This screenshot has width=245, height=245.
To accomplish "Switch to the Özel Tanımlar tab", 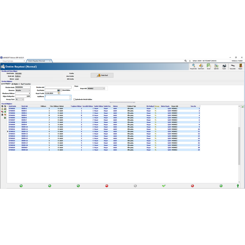I will [26, 84].
